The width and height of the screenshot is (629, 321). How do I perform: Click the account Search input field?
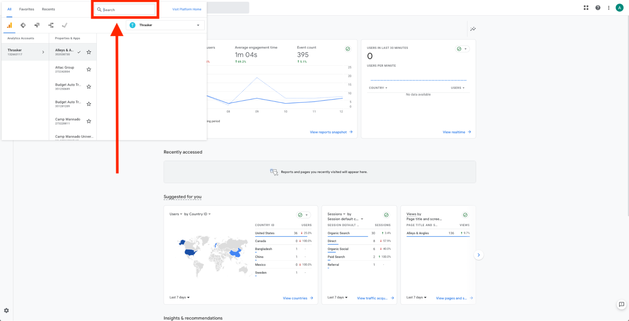click(127, 10)
